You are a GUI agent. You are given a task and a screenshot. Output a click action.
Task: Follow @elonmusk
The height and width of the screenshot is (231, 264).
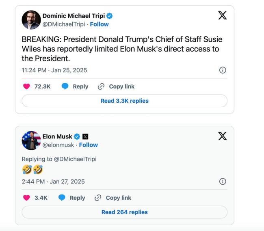(88, 145)
